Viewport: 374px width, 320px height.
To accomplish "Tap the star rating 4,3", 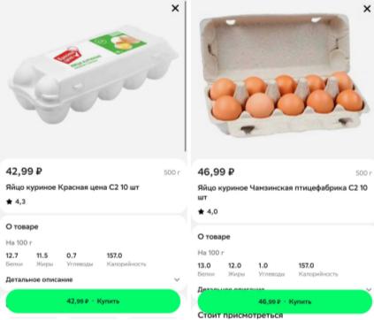I will [16, 202].
